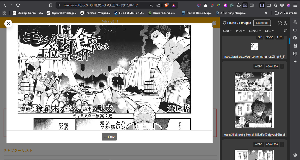This screenshot has height=160, width=300.
Task: Click the address bar URL field
Action: click(101, 5)
